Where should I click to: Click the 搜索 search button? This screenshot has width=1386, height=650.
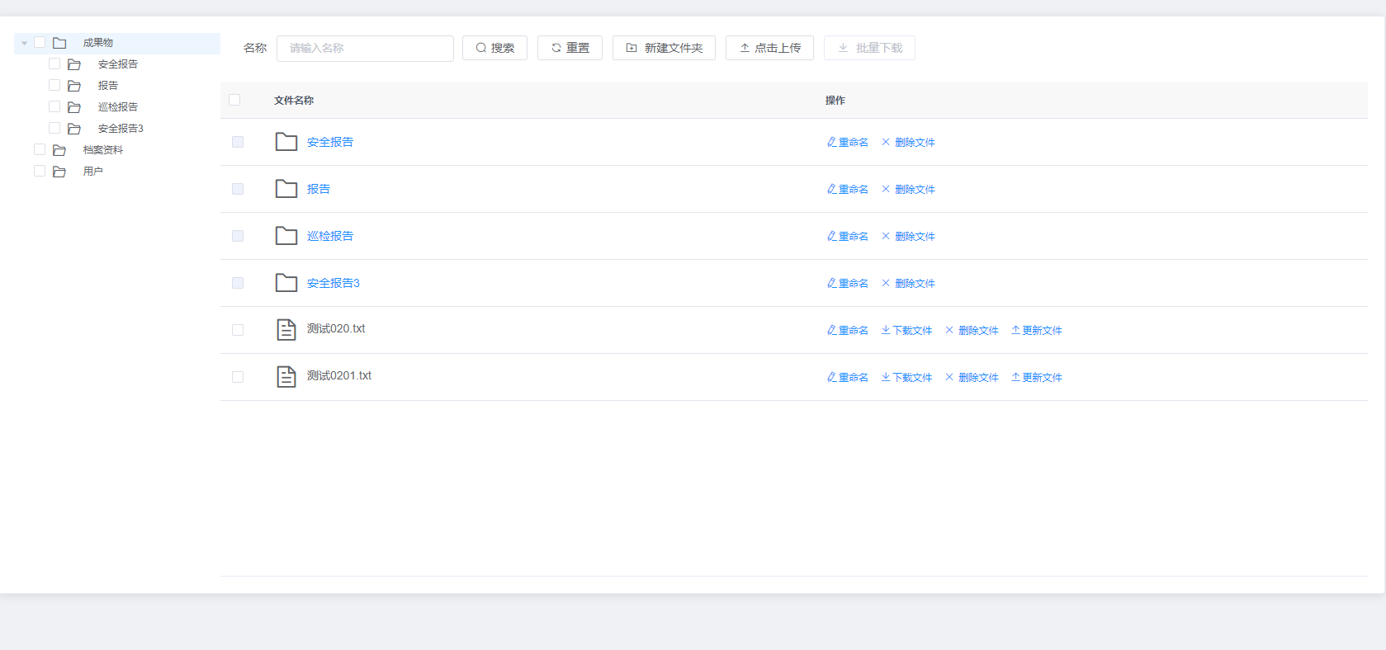click(x=494, y=48)
